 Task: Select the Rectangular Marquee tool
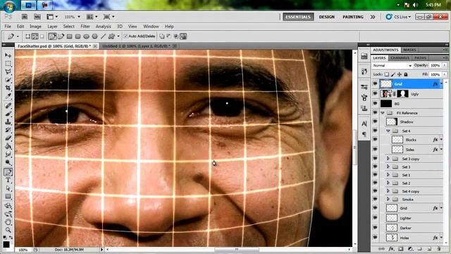pos(8,64)
